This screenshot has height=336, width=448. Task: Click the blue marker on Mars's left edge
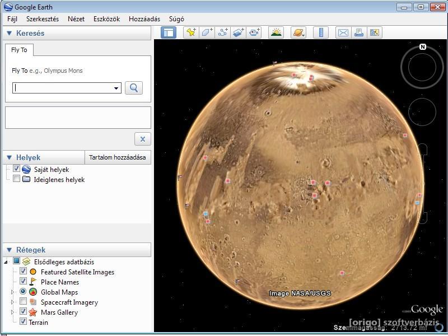(205, 213)
